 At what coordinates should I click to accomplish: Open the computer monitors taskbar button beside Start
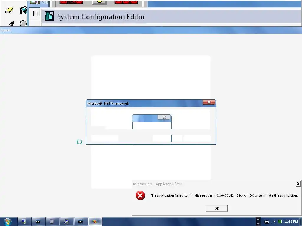pos(24,222)
